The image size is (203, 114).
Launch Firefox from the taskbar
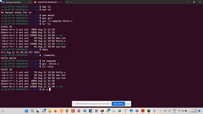pyautogui.click(x=56, y=111)
